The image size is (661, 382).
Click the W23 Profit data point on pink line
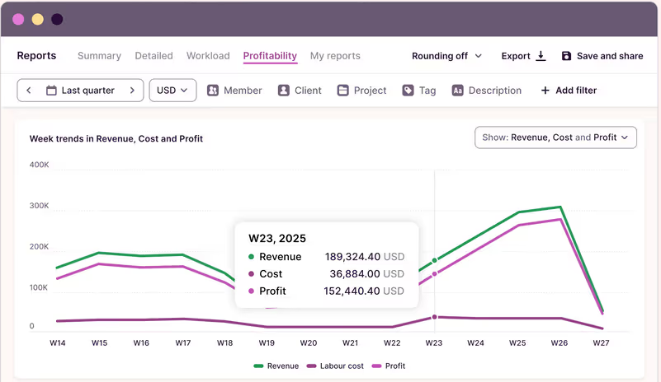435,274
